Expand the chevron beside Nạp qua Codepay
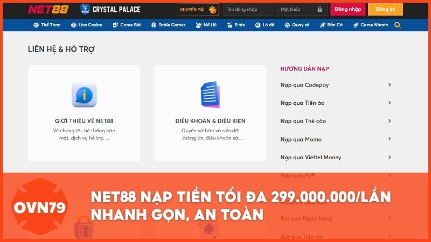The width and height of the screenshot is (431, 242). click(x=390, y=85)
